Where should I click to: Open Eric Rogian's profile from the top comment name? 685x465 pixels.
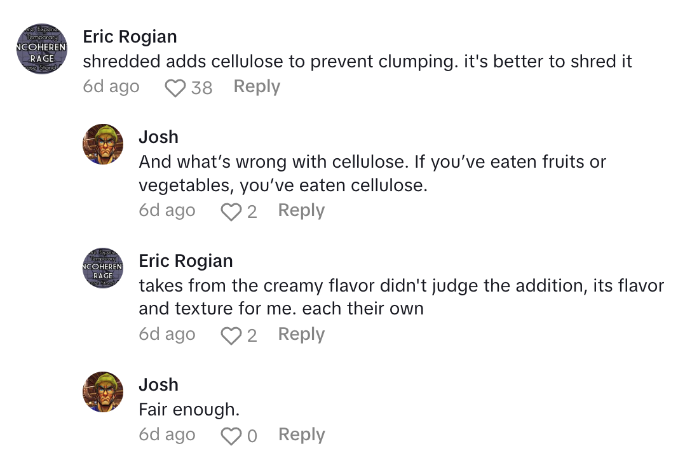click(x=130, y=37)
